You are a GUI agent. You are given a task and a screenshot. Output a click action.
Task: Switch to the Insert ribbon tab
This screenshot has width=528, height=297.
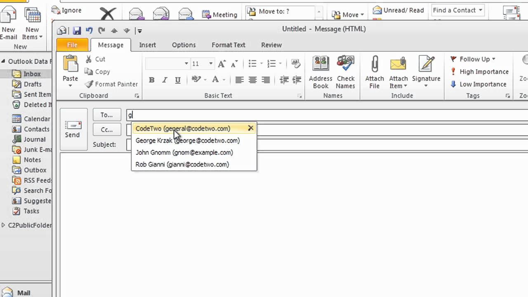147,45
